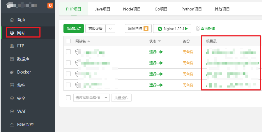Click the Docker whale icon
The image size is (262, 132).
click(x=12, y=72)
